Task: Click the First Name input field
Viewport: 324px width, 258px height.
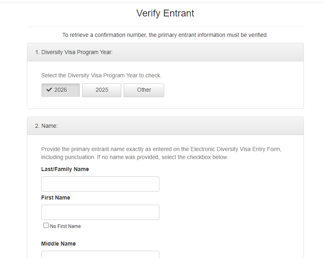Action: [x=100, y=212]
